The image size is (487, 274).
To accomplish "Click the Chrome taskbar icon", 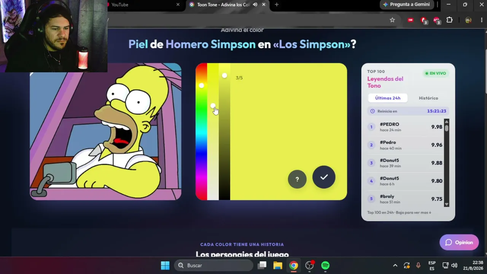I will pyautogui.click(x=294, y=265).
